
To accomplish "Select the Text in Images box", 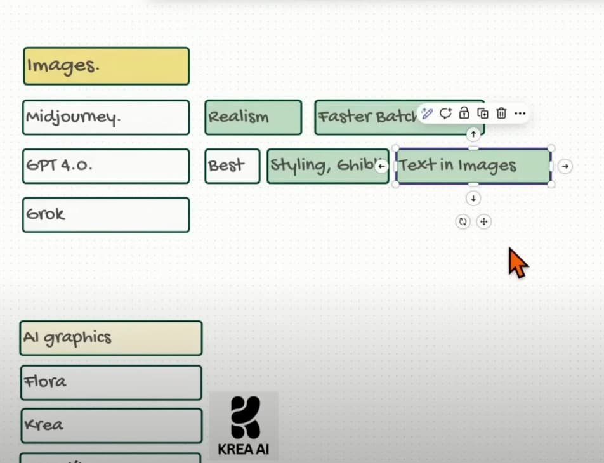I will 473,166.
